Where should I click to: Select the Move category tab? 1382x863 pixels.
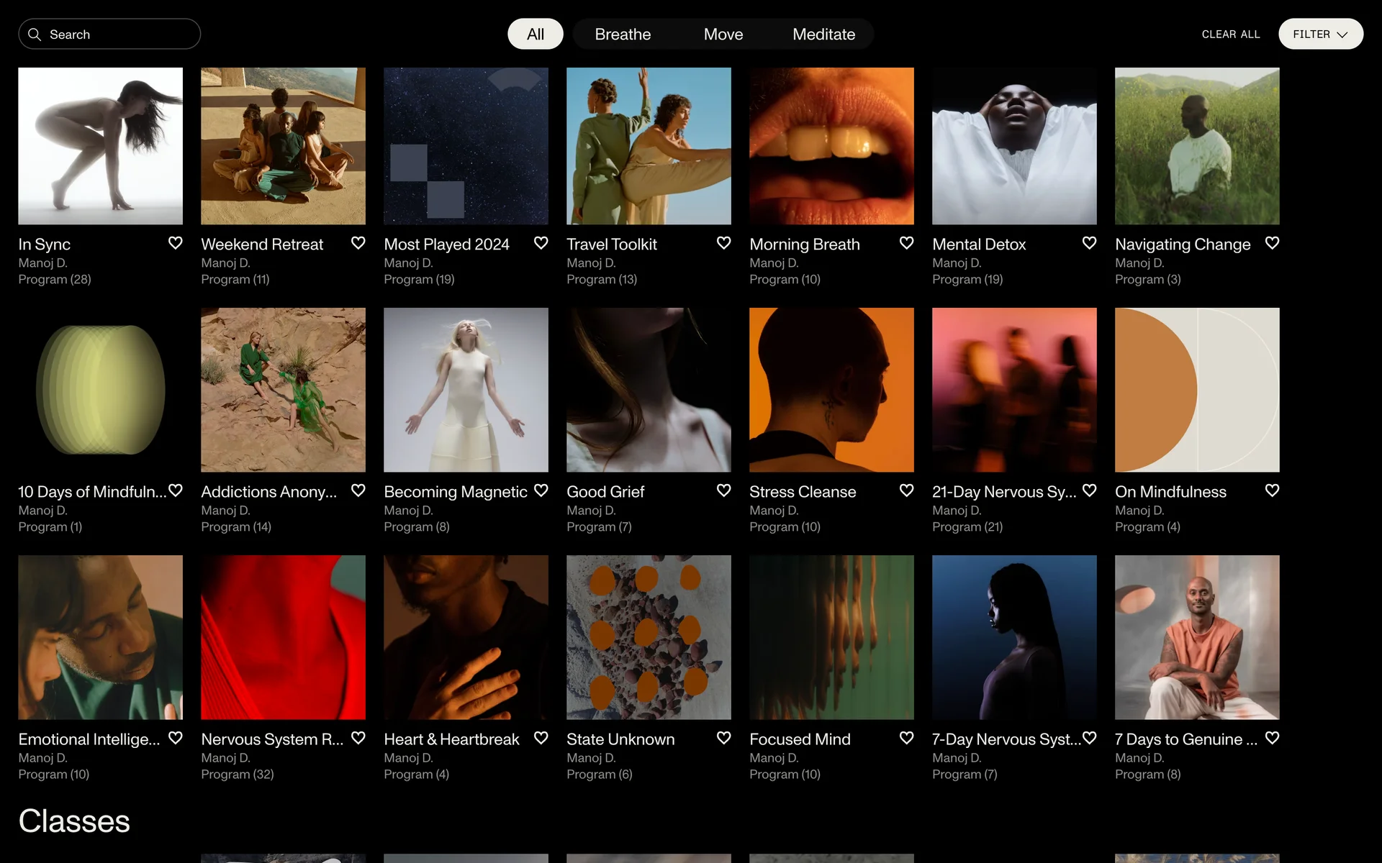tap(723, 35)
